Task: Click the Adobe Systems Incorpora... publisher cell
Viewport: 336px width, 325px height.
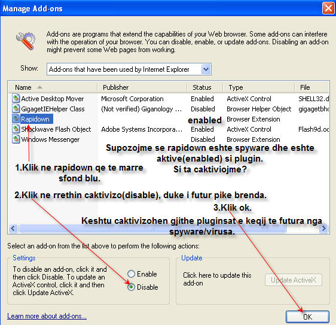Action: coord(142,129)
